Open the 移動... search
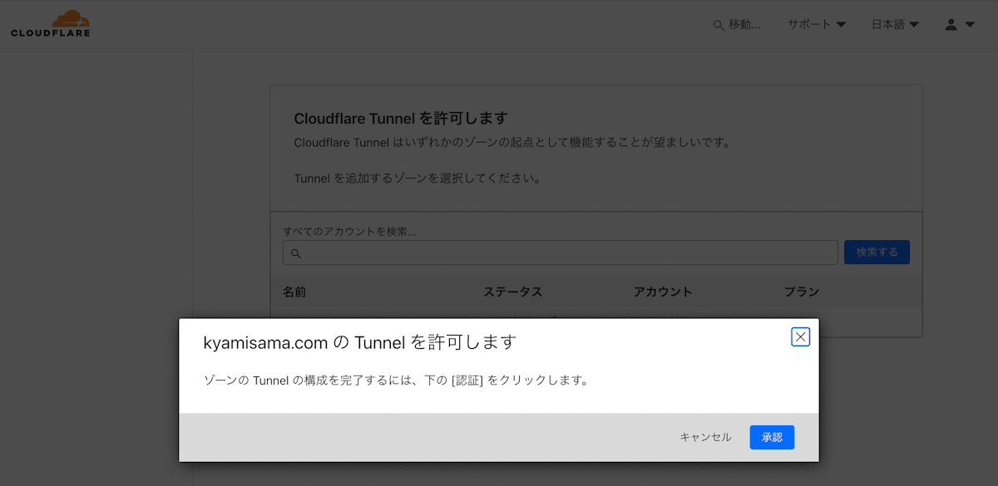Image resolution: width=998 pixels, height=486 pixels. pyautogui.click(x=737, y=25)
